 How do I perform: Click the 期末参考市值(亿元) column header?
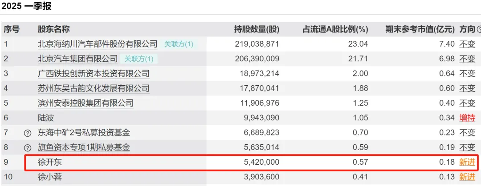(420, 30)
